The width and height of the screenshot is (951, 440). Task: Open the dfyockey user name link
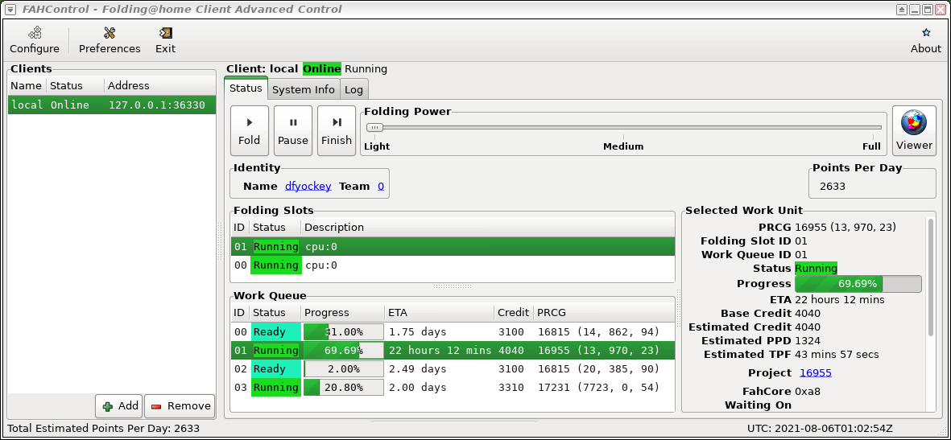(x=308, y=186)
